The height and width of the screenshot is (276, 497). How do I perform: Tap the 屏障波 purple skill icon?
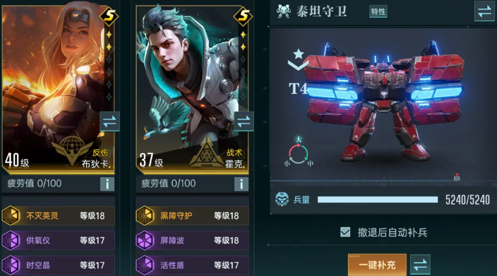click(x=145, y=240)
